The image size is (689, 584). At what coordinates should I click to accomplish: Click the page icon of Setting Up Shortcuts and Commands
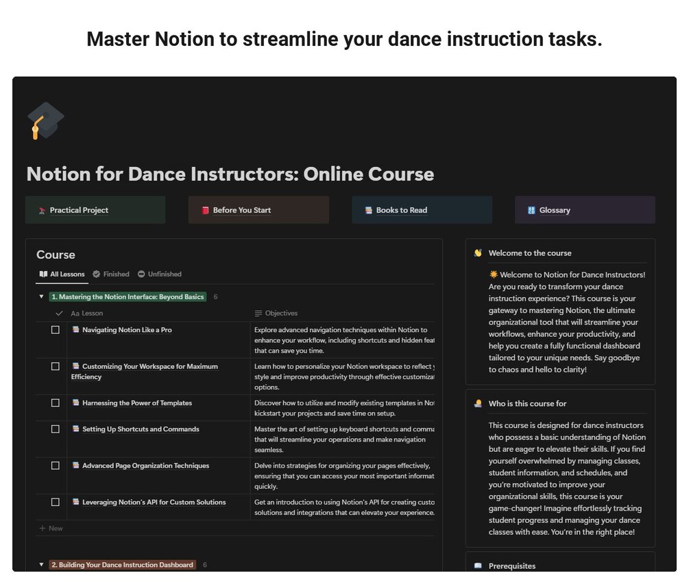[x=75, y=428]
